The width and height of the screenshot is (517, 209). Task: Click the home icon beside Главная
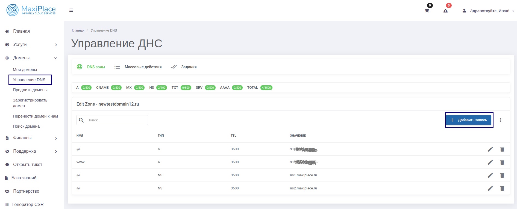(7, 31)
